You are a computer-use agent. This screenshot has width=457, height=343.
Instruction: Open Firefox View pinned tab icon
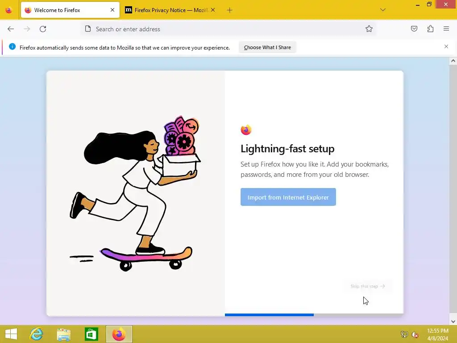pyautogui.click(x=9, y=10)
